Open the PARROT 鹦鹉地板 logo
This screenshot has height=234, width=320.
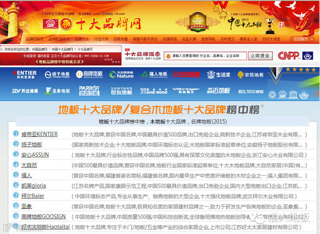(89, 91)
